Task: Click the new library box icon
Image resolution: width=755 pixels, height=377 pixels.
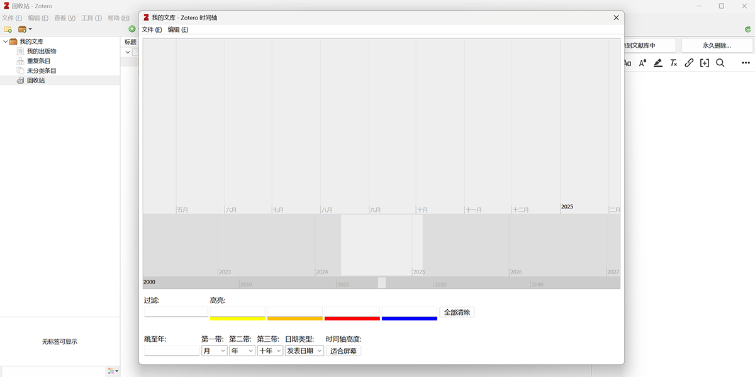Action: tap(23, 29)
